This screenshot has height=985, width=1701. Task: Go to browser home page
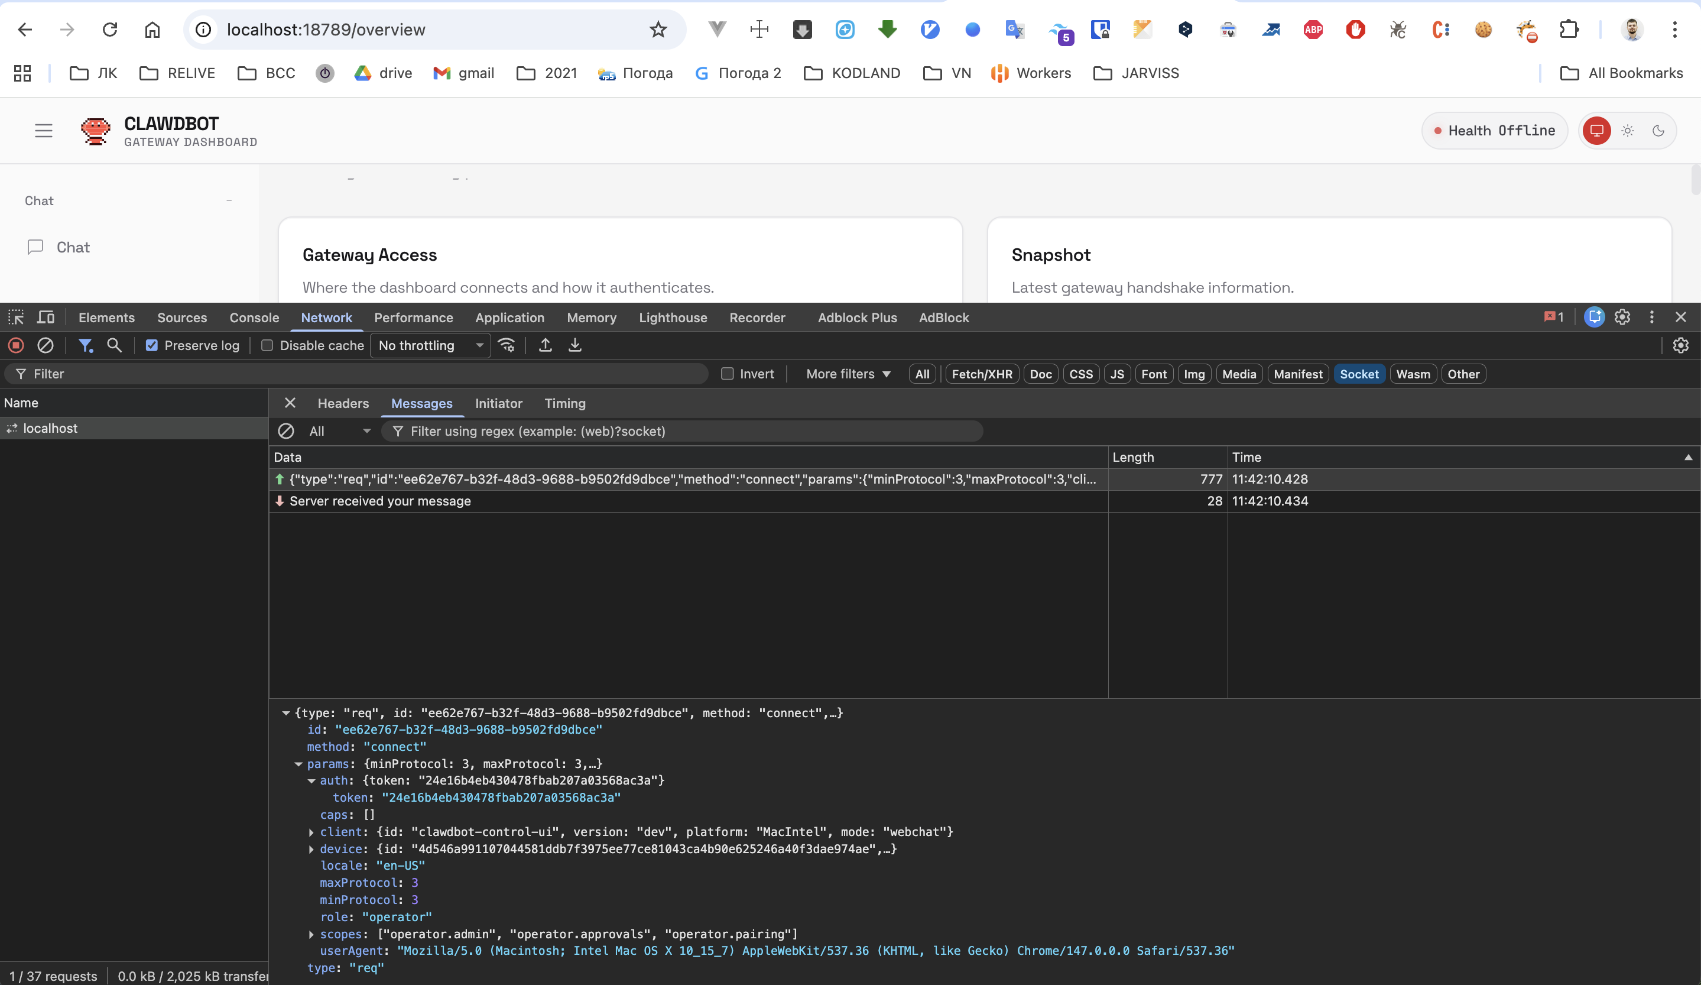coord(152,30)
